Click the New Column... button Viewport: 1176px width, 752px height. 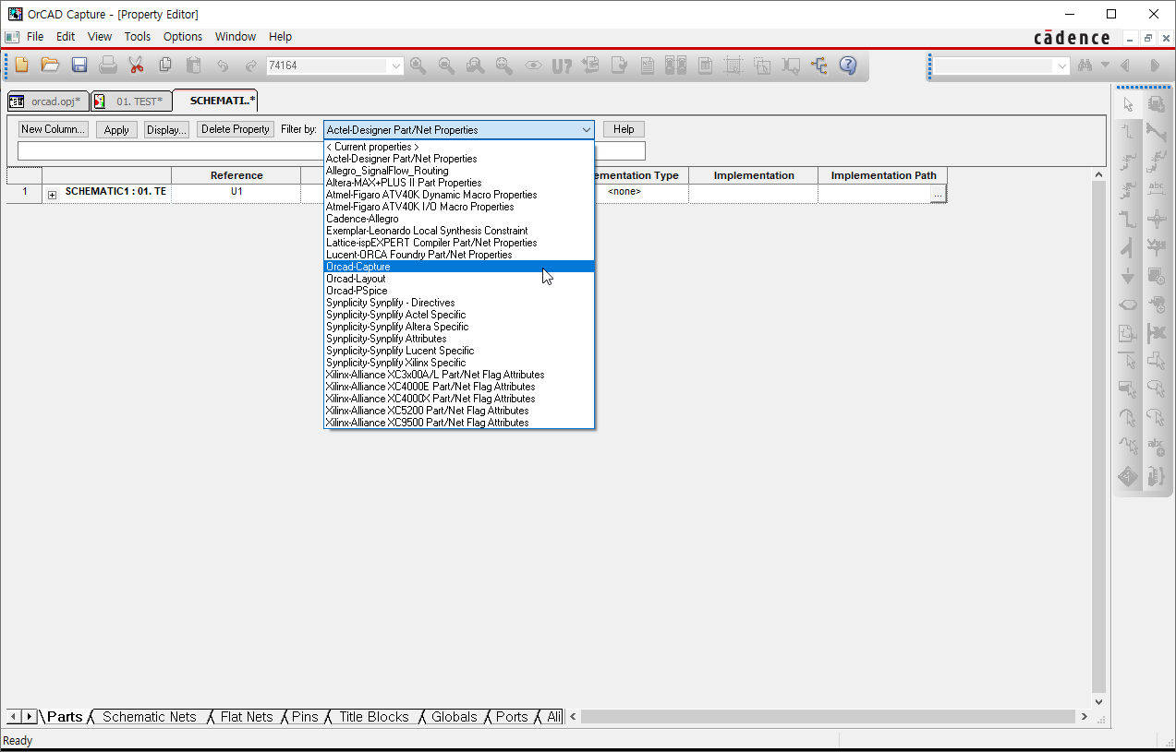pyautogui.click(x=54, y=130)
